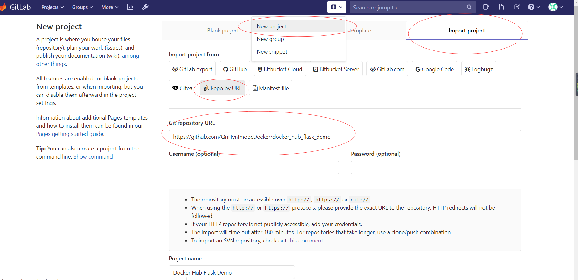Click the Fogbugz bug icon

[x=467, y=69]
